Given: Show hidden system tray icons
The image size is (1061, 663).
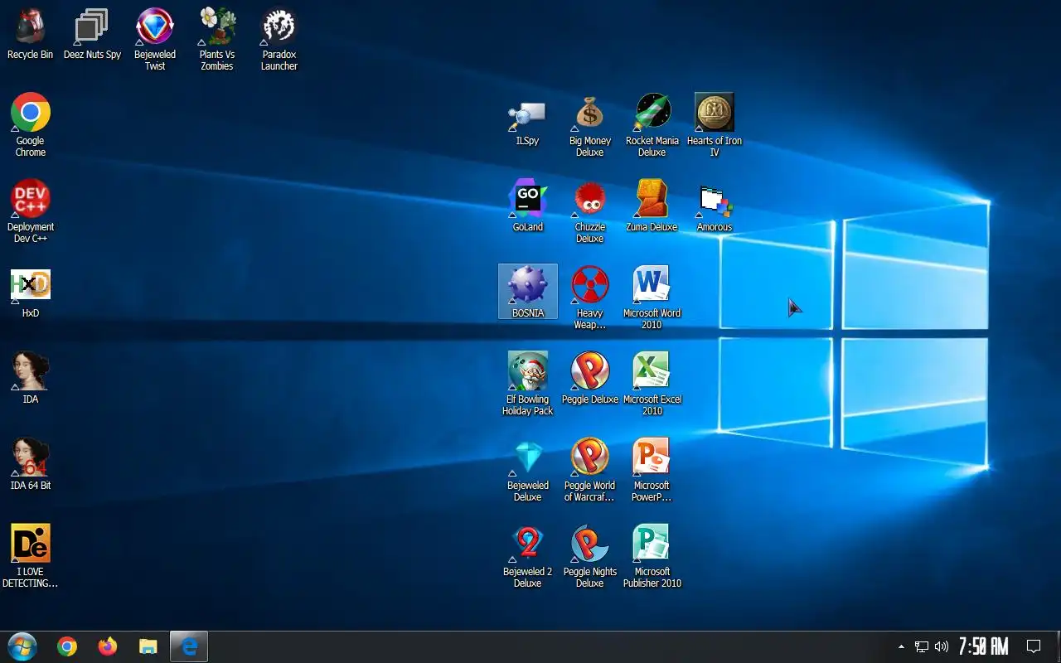Looking at the screenshot, I should [901, 646].
